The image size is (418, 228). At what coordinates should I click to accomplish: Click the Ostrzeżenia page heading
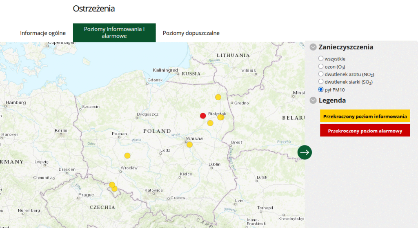pos(94,9)
